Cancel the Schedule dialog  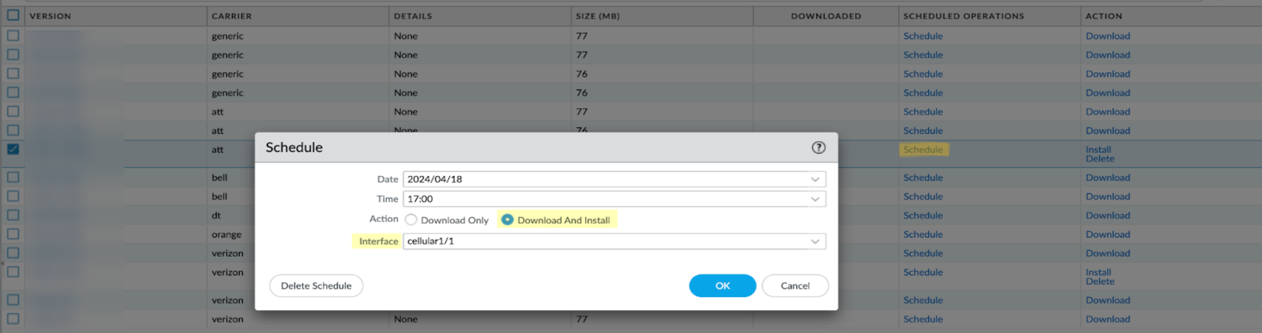pyautogui.click(x=795, y=285)
